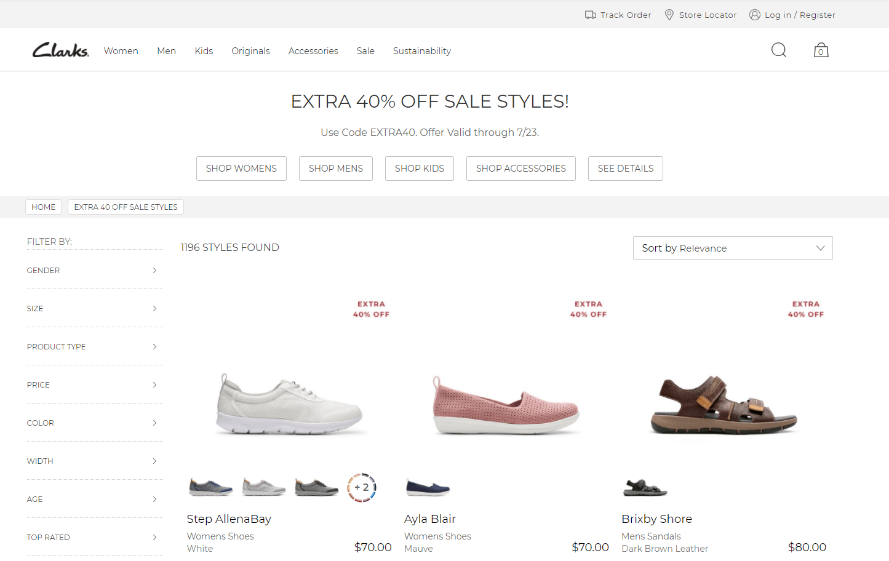The image size is (889, 561).
Task: Click the 'Dark Brown Leather' color text
Action: point(665,549)
